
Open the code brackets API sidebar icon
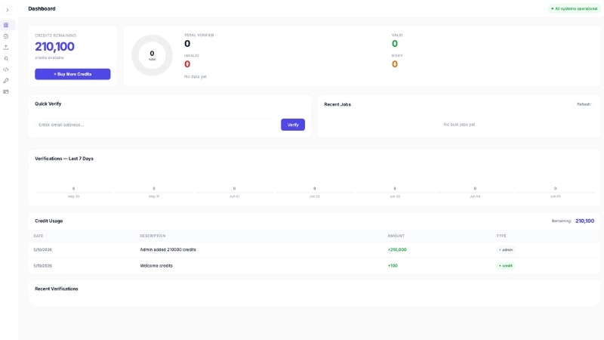6,70
